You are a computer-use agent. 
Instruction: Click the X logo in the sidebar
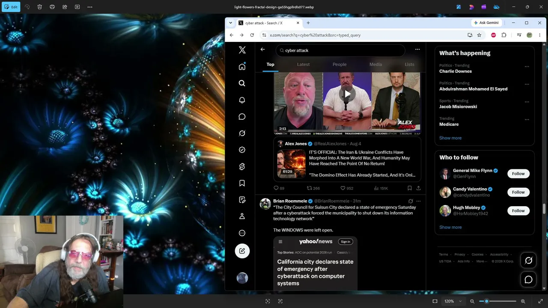(x=242, y=50)
